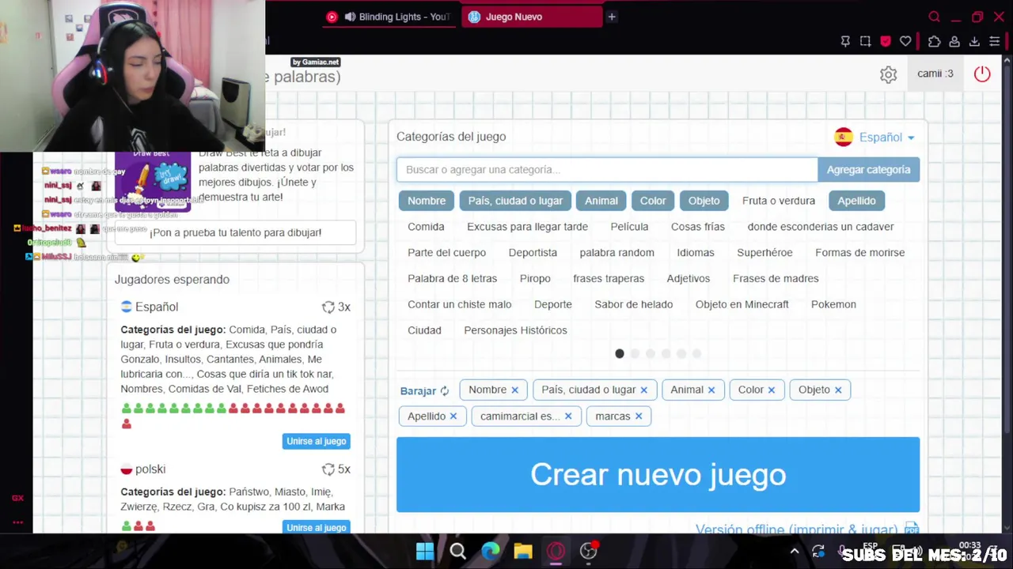Select the Fruta o verdura category
1013x569 pixels.
(x=779, y=201)
